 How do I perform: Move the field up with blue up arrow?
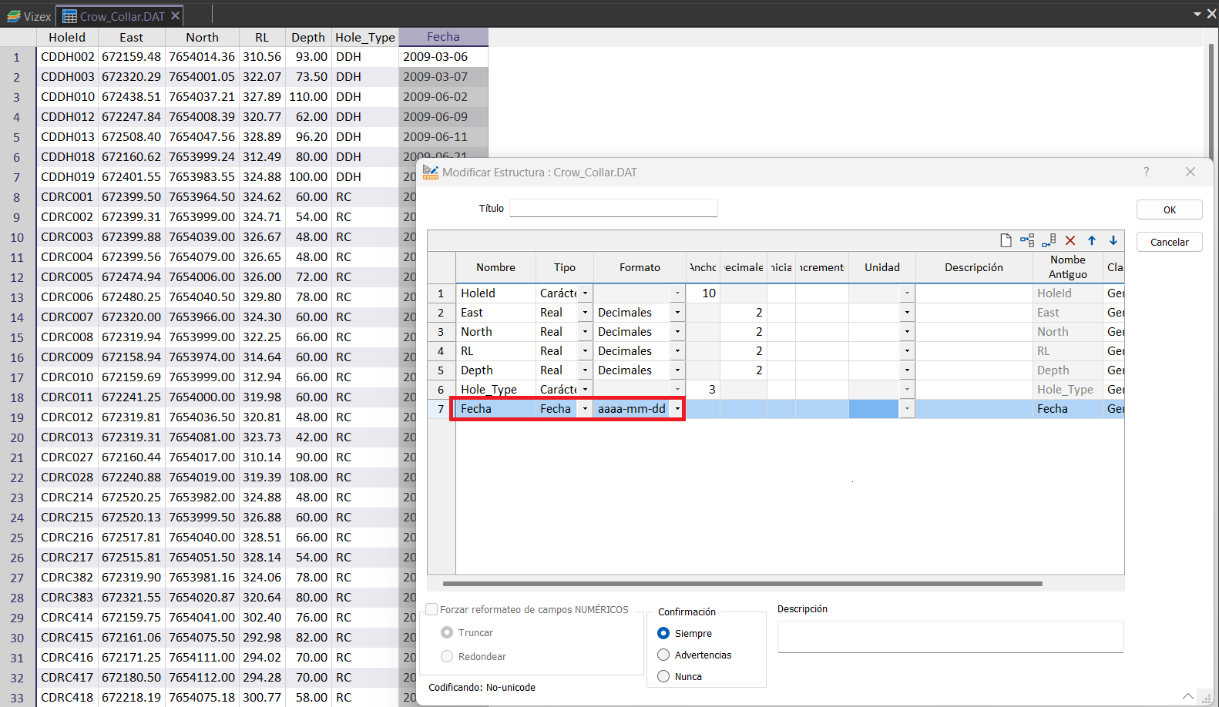[1092, 240]
